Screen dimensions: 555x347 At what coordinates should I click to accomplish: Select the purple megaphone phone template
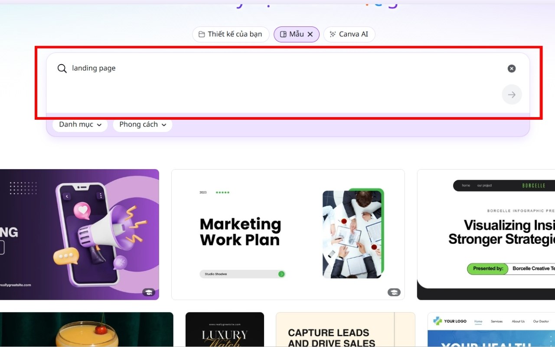click(80, 234)
